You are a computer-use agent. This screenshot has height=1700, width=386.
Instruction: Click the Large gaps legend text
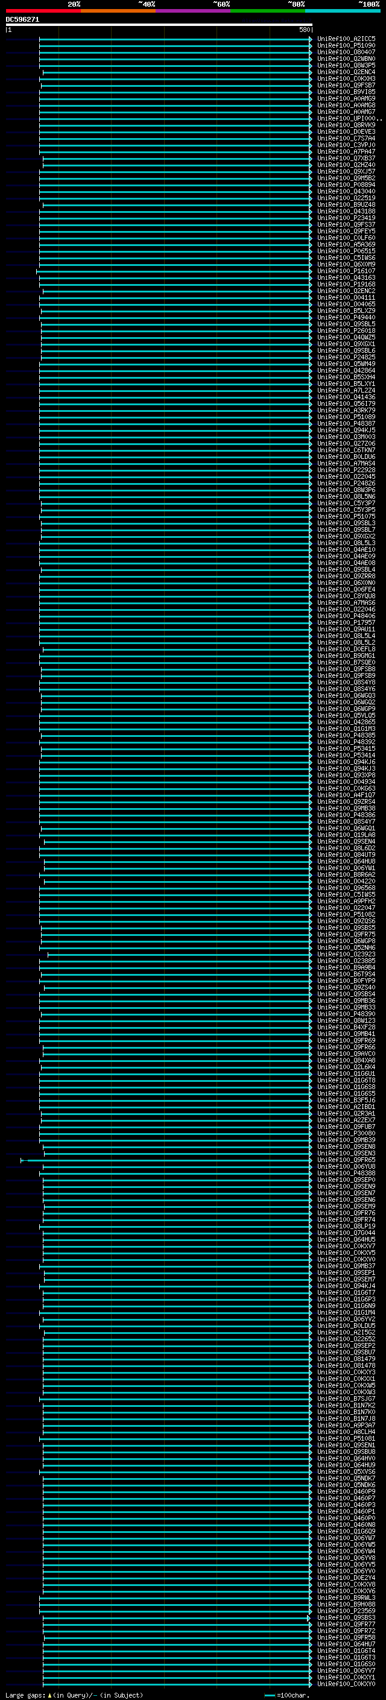(x=74, y=1695)
